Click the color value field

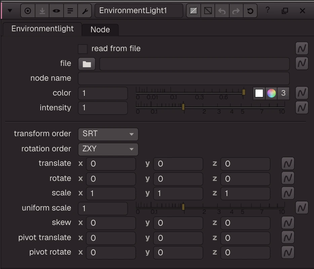pos(103,93)
